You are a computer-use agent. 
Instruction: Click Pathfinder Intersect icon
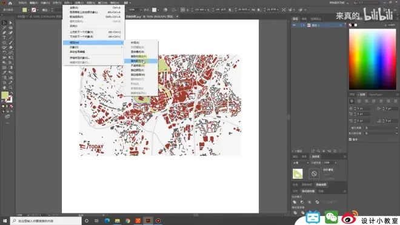pyautogui.click(x=310, y=202)
